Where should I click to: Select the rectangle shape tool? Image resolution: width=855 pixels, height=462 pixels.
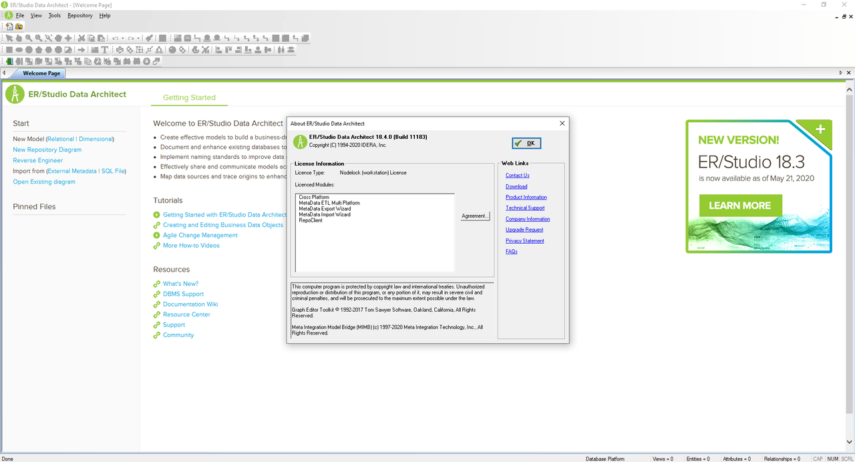[9, 50]
